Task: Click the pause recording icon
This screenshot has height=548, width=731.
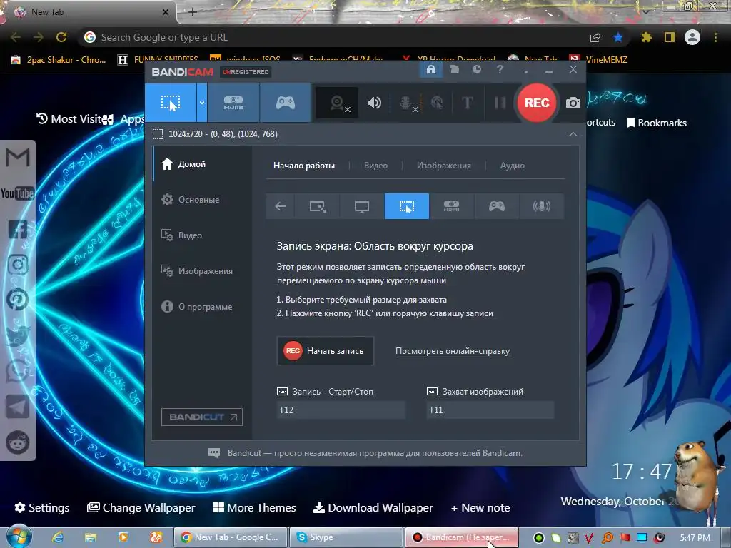Action: click(x=500, y=103)
